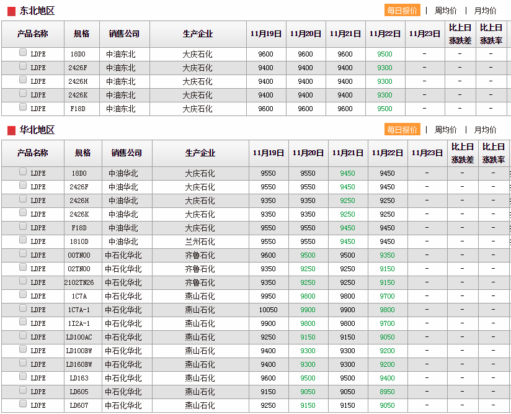The width and height of the screenshot is (511, 414).
Task: Click green 9800 in the 1C7A row
Action: pos(308,296)
